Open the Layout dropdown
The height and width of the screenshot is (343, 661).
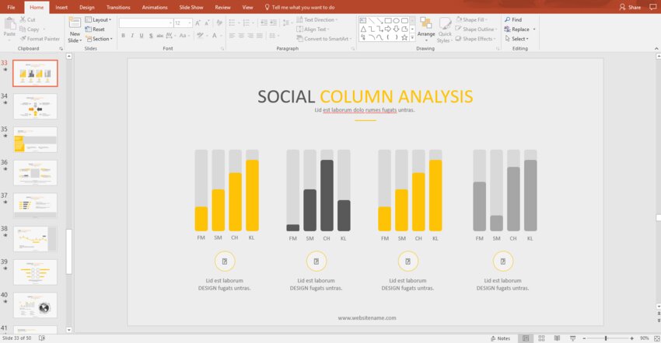pyautogui.click(x=101, y=19)
